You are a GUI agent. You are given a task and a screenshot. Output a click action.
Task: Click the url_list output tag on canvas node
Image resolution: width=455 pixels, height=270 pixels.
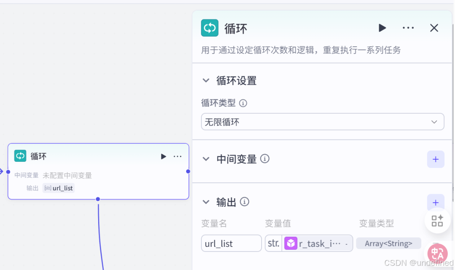59,188
